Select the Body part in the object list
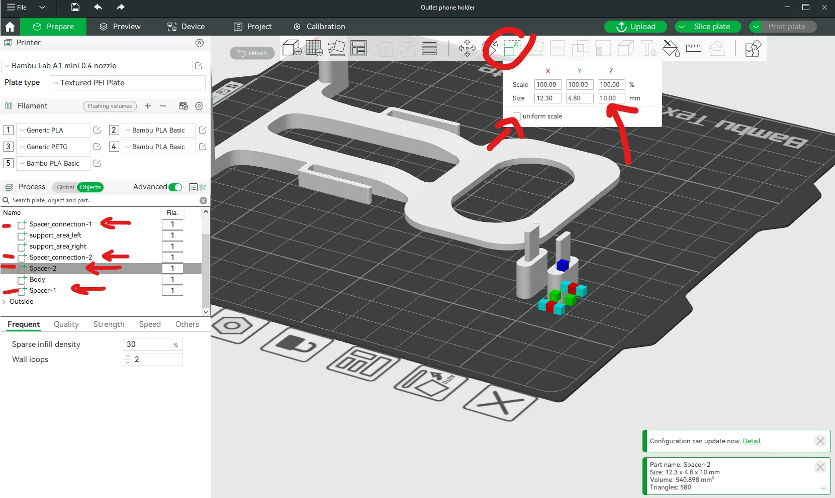This screenshot has height=498, width=835. (37, 280)
